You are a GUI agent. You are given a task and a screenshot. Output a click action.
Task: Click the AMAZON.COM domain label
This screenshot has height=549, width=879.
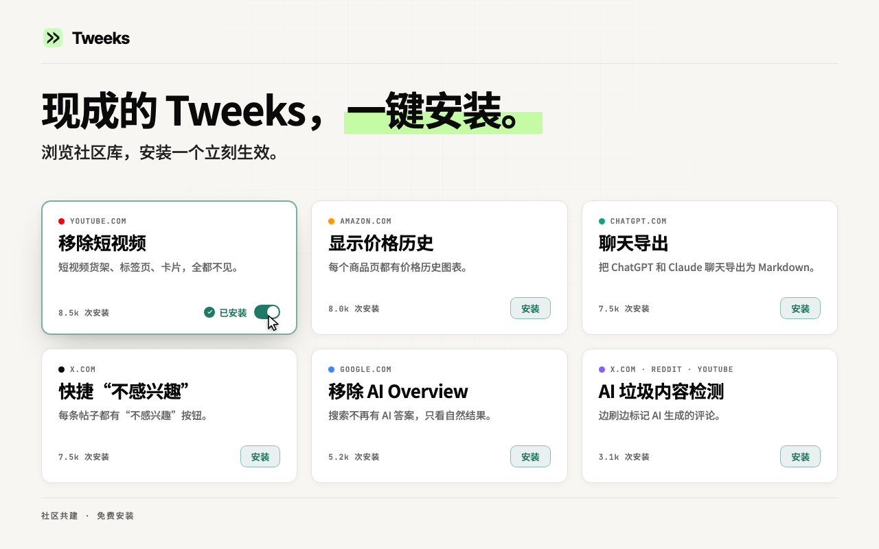click(366, 221)
